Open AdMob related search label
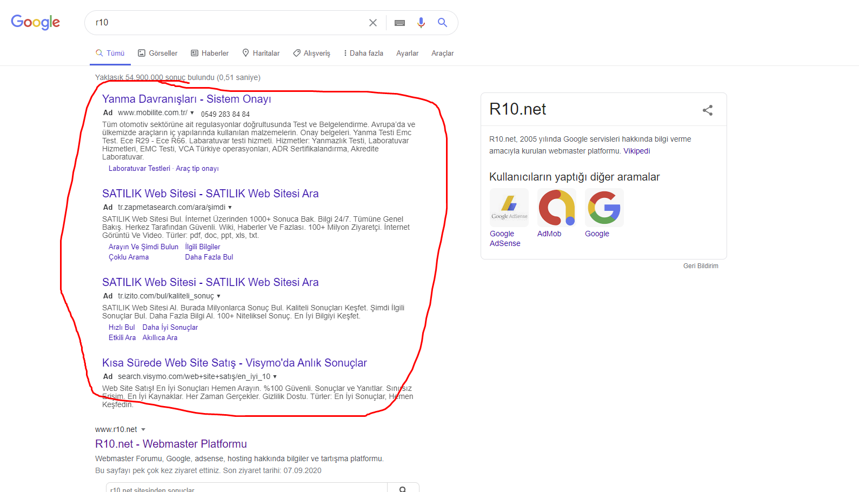The width and height of the screenshot is (859, 492). (549, 234)
